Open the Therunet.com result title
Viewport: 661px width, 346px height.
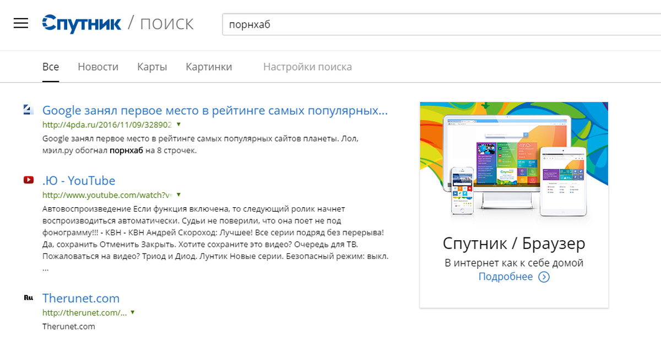point(81,299)
